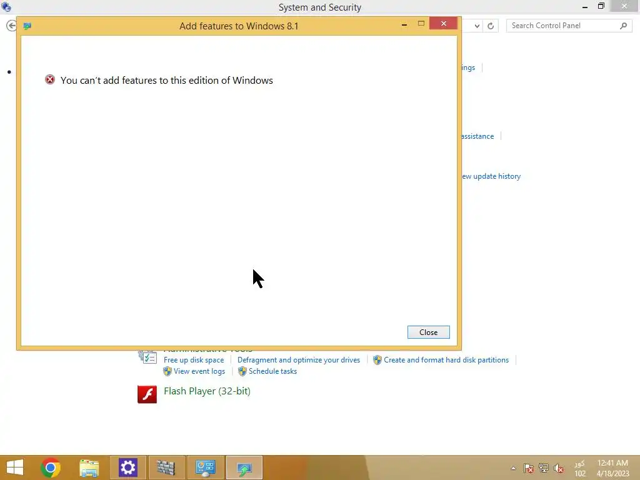
Task: Click the search magnifier icon
Action: pos(623,26)
